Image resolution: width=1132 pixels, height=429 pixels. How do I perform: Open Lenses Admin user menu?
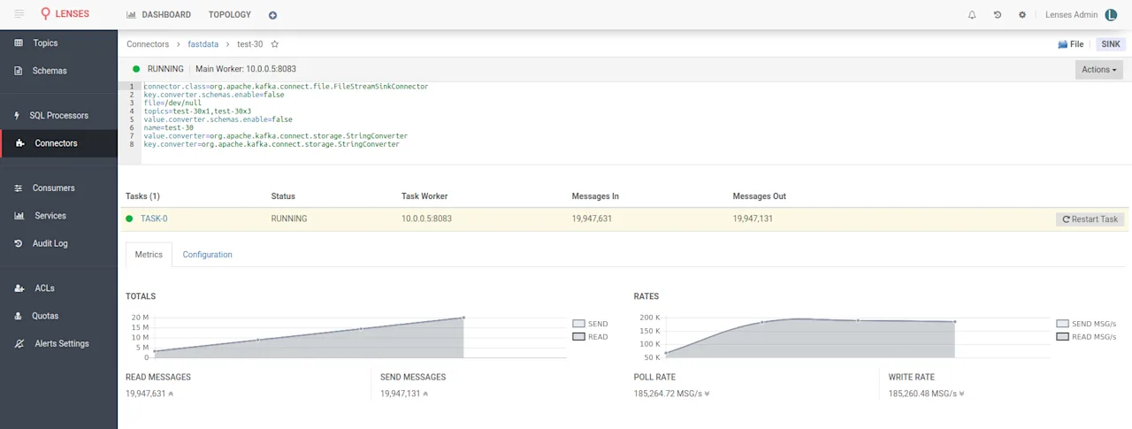point(1081,15)
